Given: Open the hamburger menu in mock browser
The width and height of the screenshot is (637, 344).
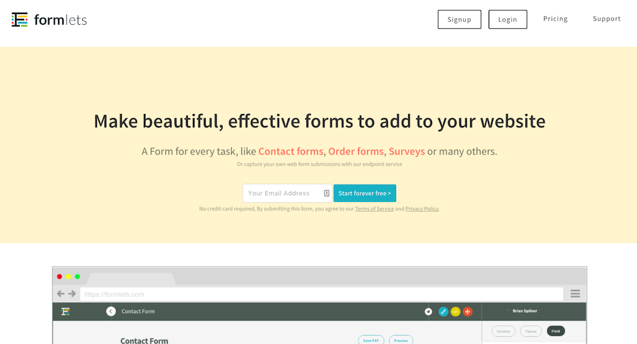Looking at the screenshot, I should point(575,294).
